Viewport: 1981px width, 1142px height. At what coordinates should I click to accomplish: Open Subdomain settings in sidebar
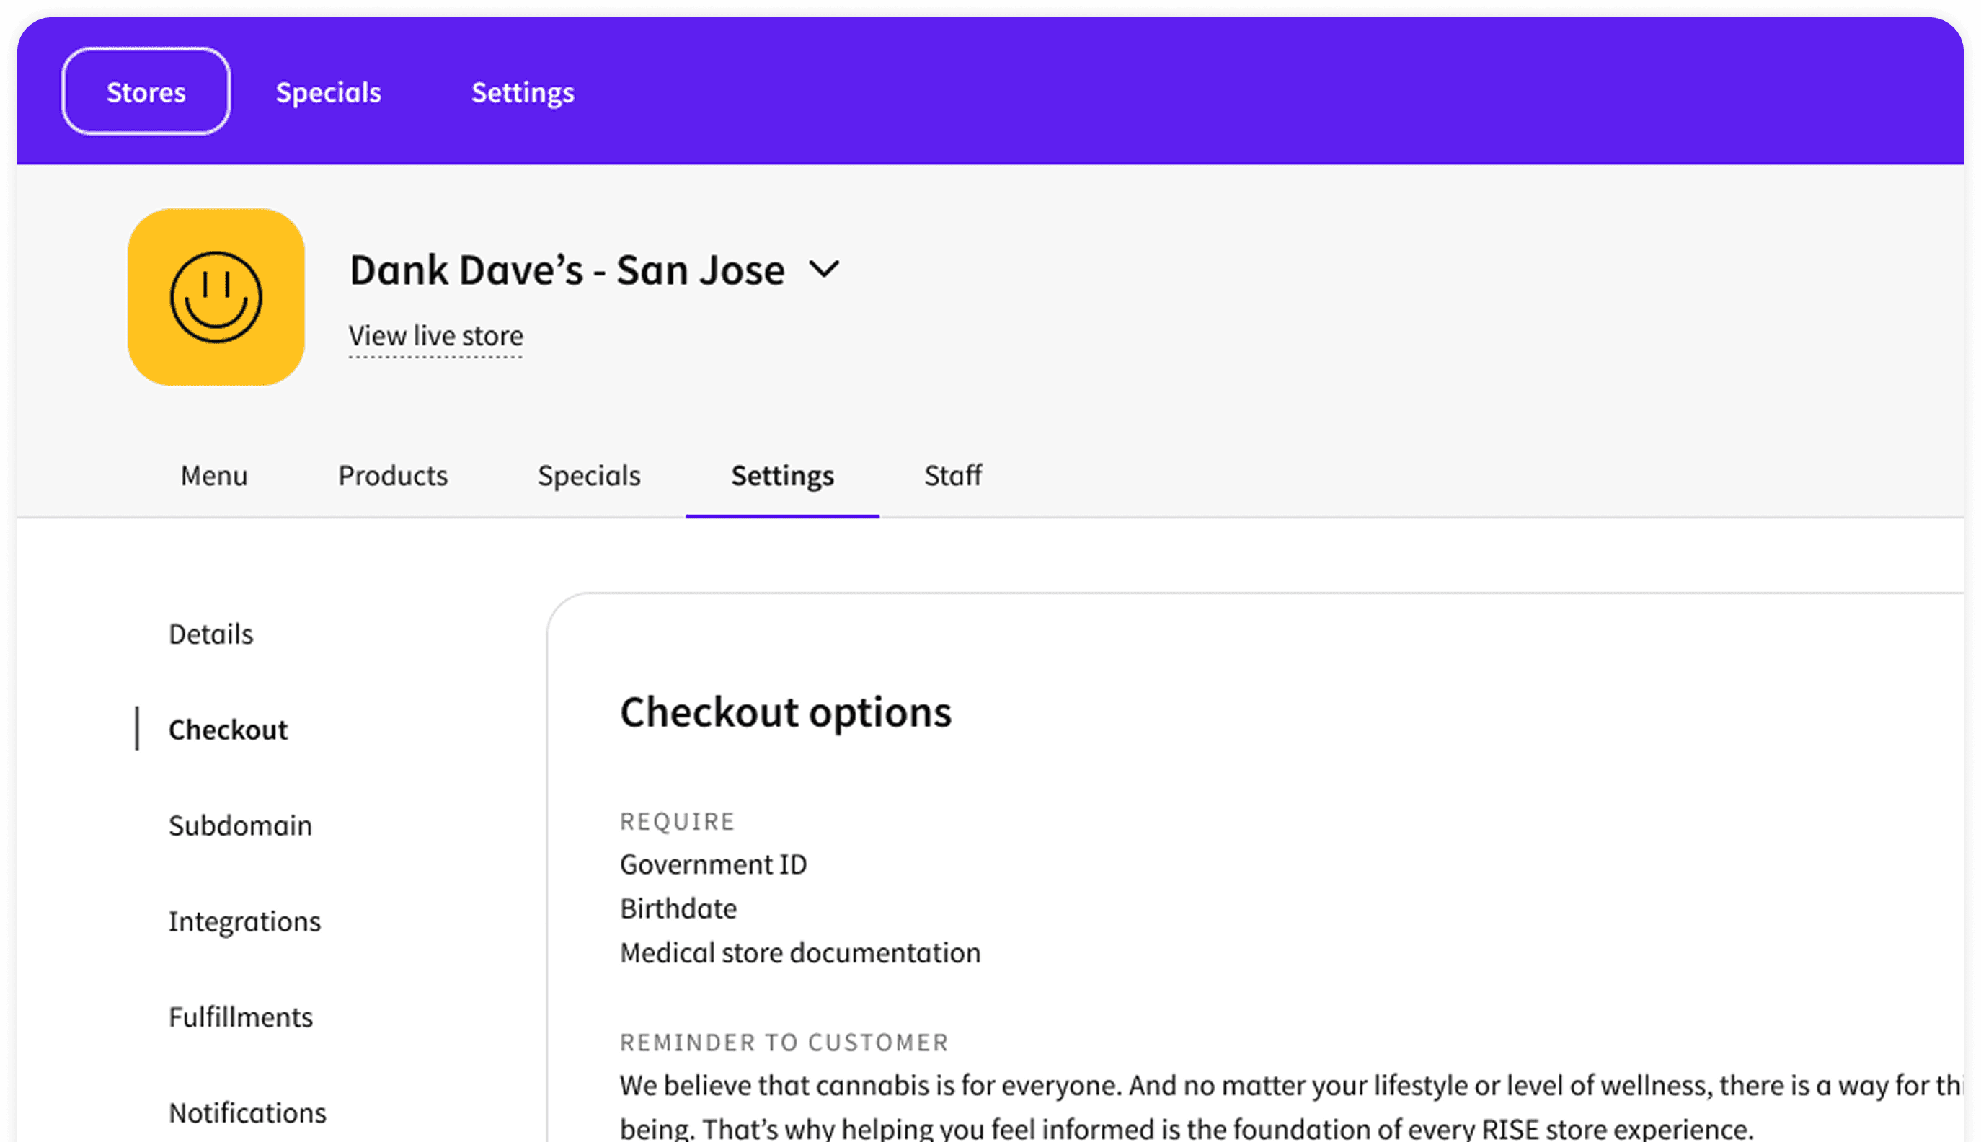click(240, 825)
